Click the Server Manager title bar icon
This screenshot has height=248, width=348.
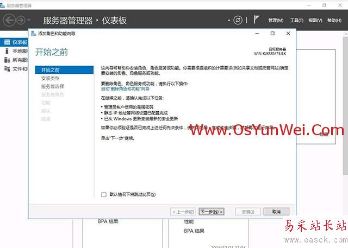[2, 5]
